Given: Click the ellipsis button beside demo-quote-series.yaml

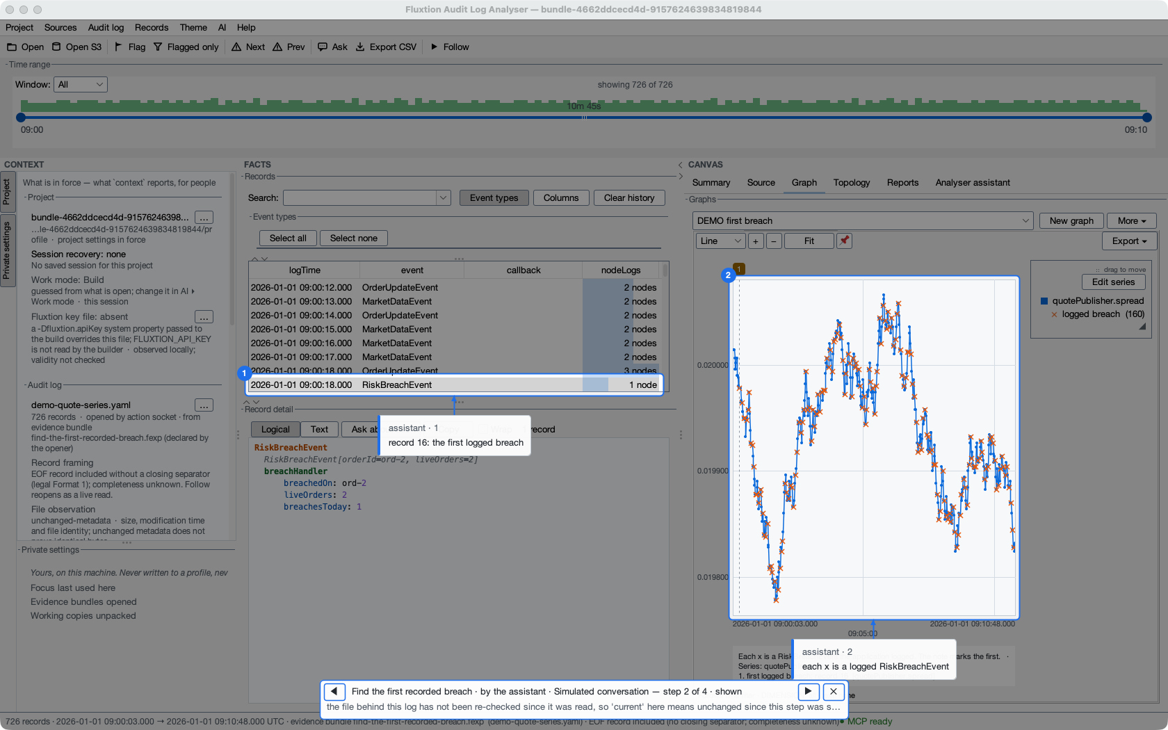Looking at the screenshot, I should coord(204,405).
